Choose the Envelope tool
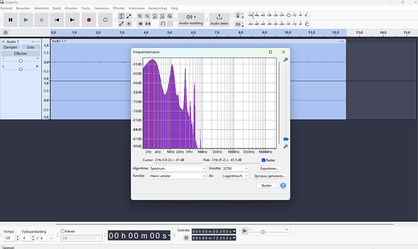This screenshot has height=249, width=418. click(129, 16)
